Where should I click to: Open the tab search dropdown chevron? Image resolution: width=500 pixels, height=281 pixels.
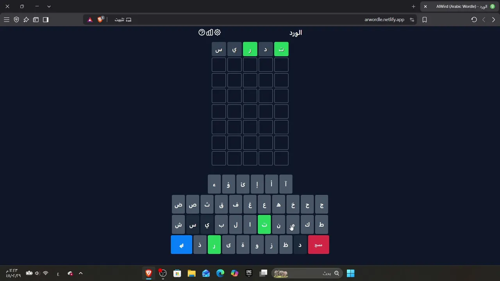click(49, 7)
